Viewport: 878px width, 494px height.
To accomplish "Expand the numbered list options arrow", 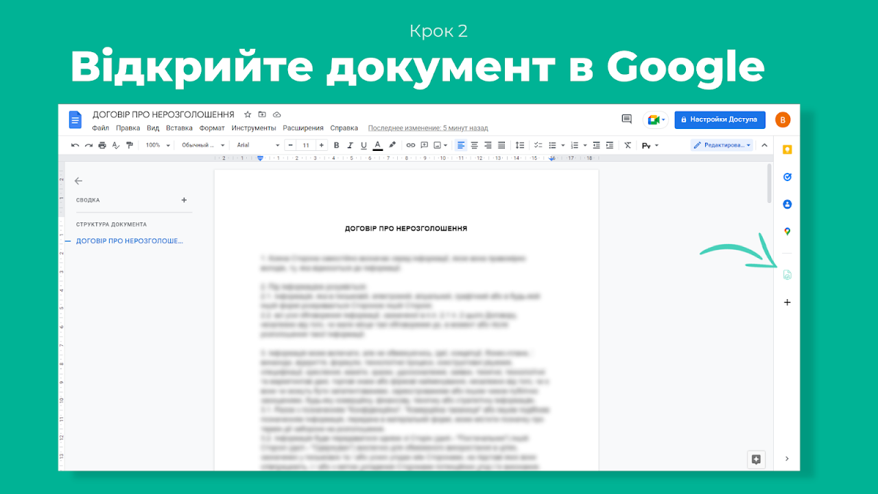I will point(585,145).
